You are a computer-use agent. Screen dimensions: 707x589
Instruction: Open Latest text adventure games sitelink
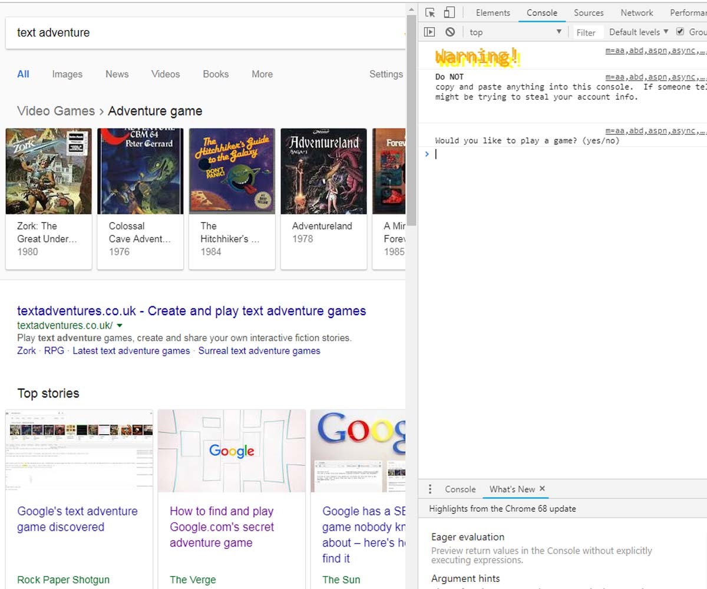131,350
